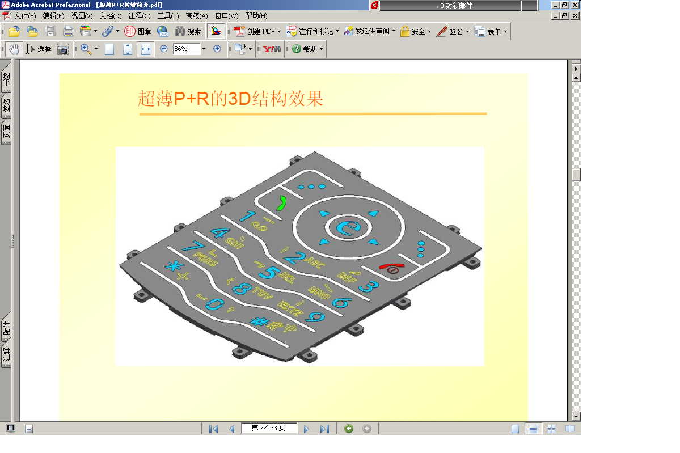Click the green previous view button
This screenshot has width=680, height=453.
349,429
